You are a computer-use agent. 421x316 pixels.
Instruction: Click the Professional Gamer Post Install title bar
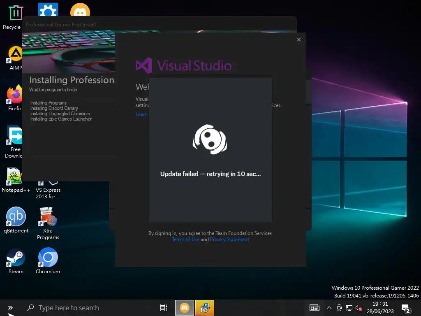pos(160,24)
